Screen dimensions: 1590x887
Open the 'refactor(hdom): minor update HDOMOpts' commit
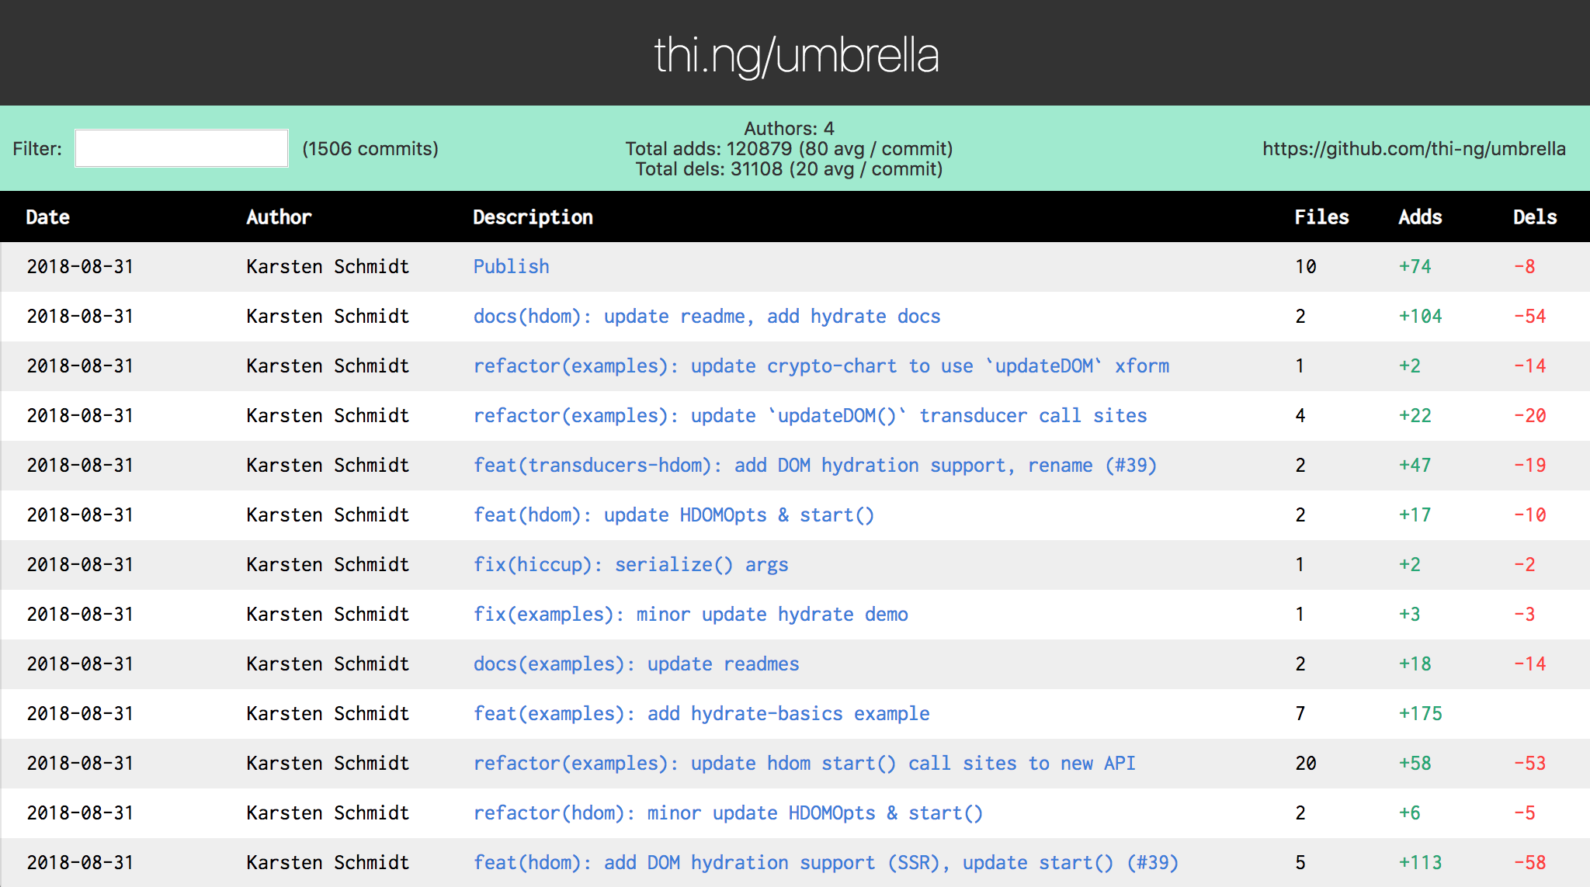click(727, 813)
